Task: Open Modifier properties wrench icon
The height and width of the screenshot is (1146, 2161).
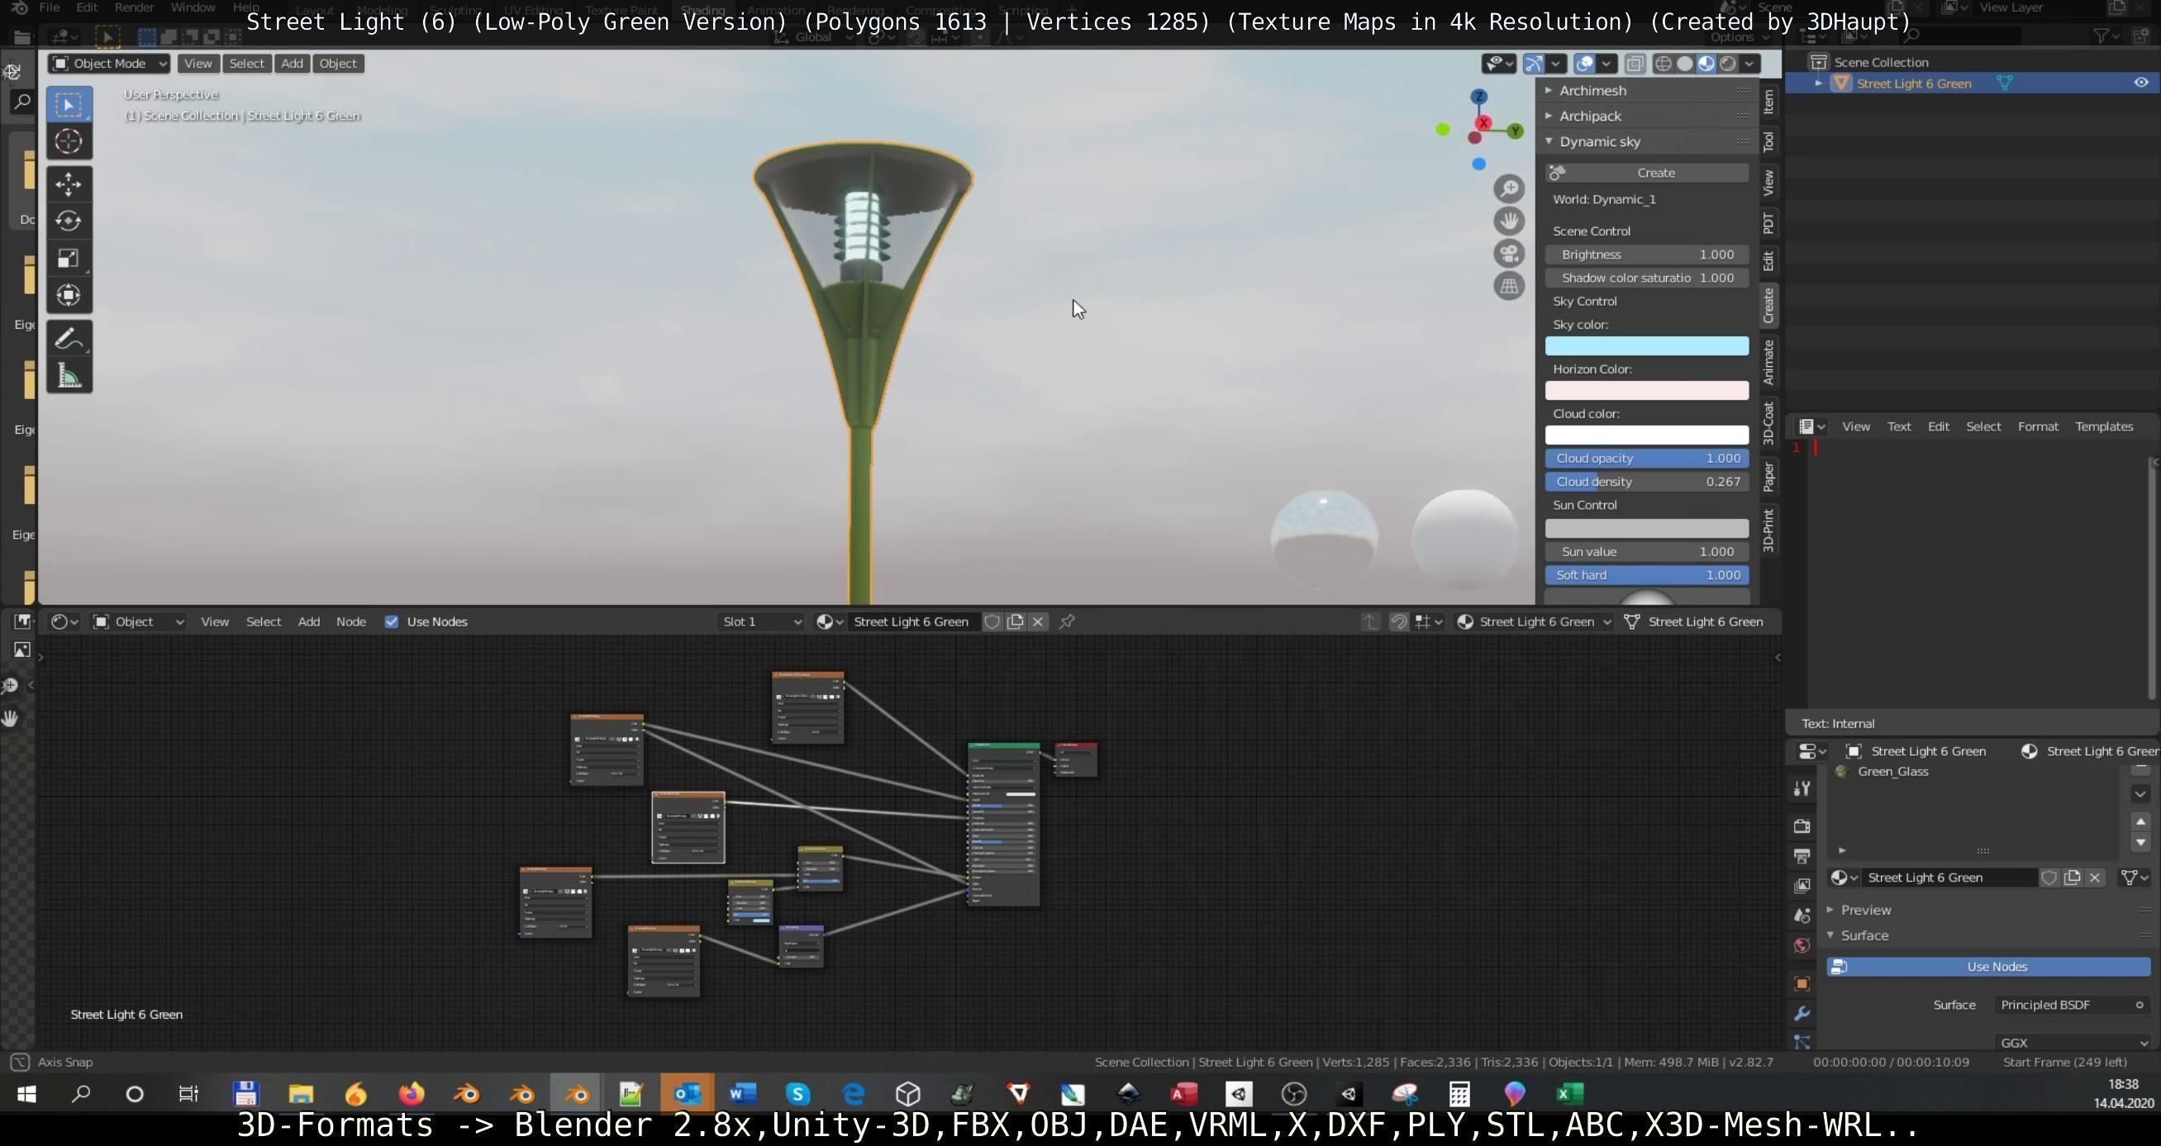Action: (x=1802, y=1014)
